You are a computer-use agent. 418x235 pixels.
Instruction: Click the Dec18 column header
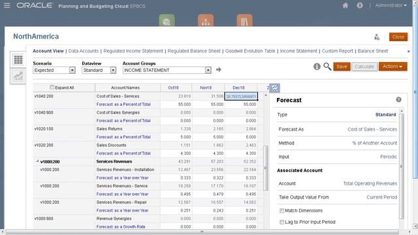click(x=238, y=87)
